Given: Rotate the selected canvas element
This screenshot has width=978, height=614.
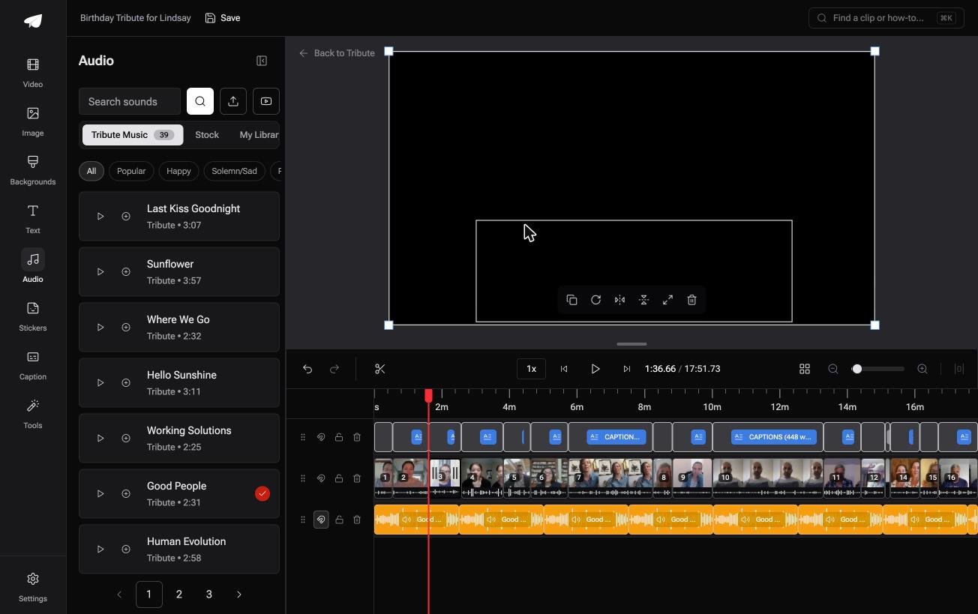Looking at the screenshot, I should (x=595, y=300).
